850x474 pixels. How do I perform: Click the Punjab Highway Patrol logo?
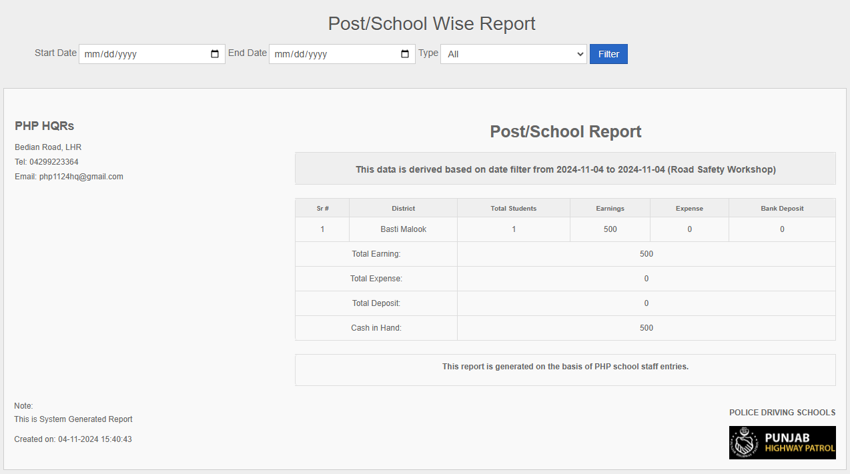(x=782, y=443)
